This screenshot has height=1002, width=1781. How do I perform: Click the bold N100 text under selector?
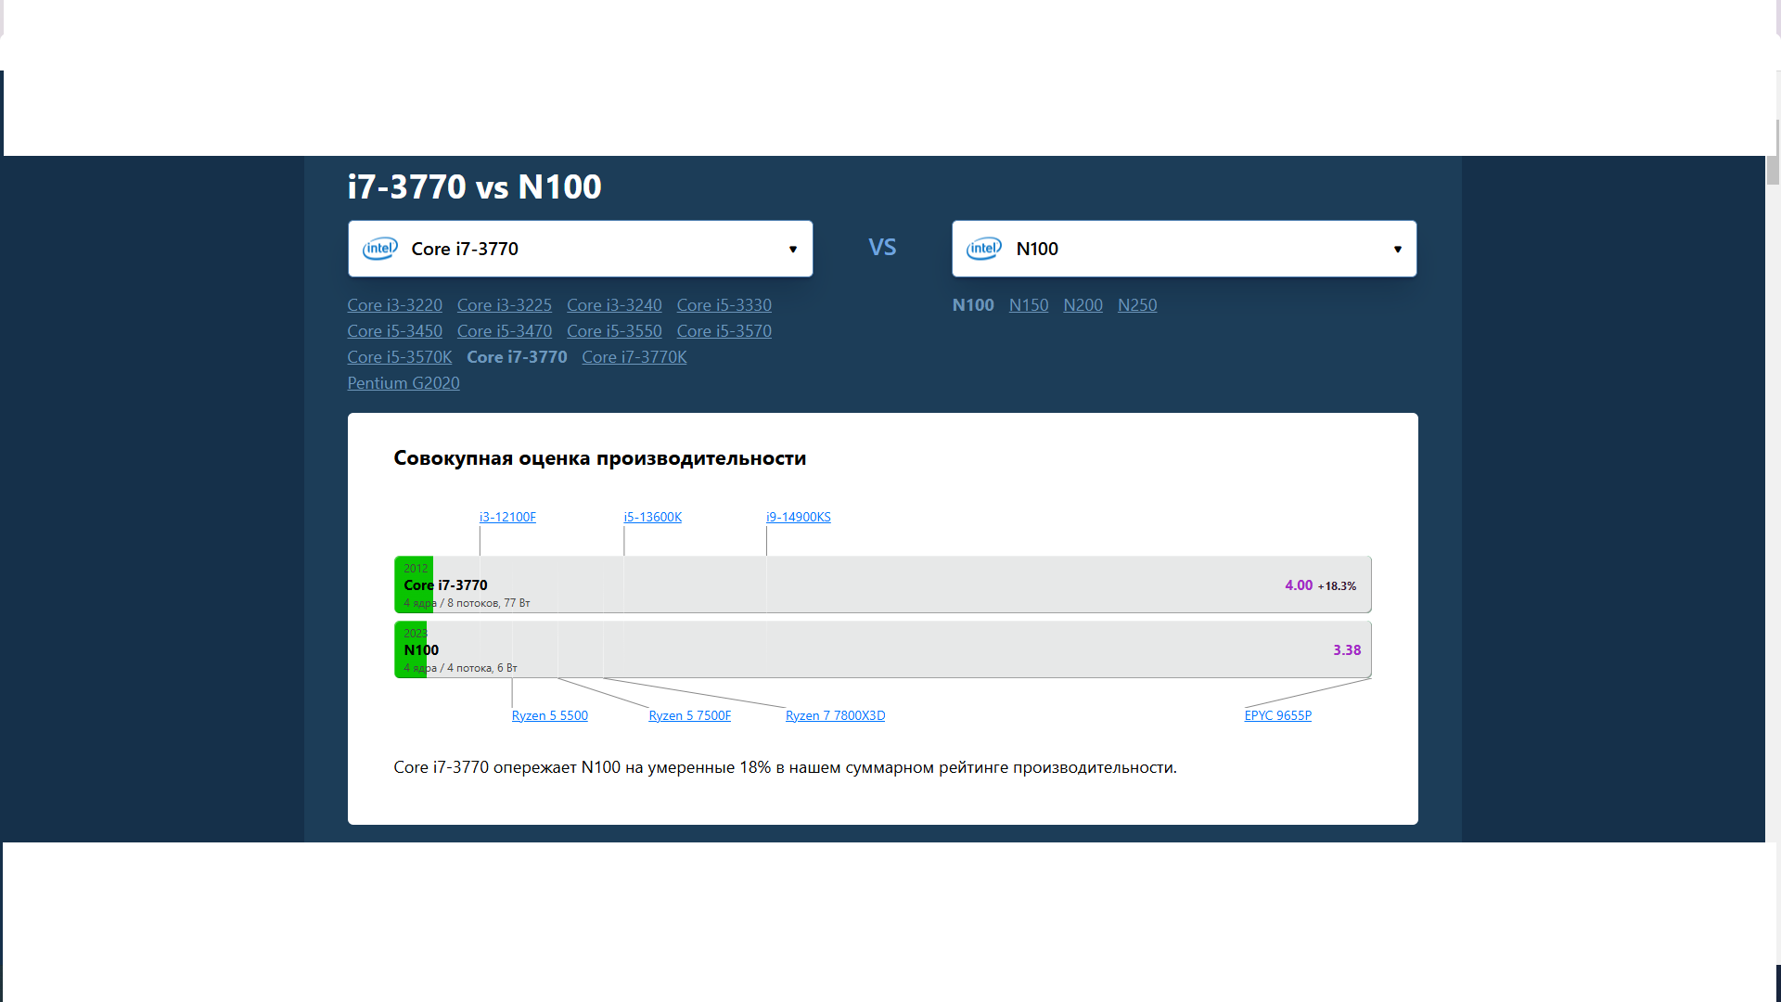pyautogui.click(x=973, y=305)
